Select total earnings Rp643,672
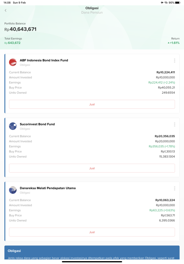The height and width of the screenshot is (264, 184). tap(12, 43)
